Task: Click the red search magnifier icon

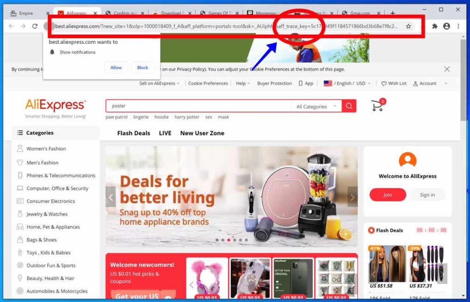Action: (x=349, y=106)
